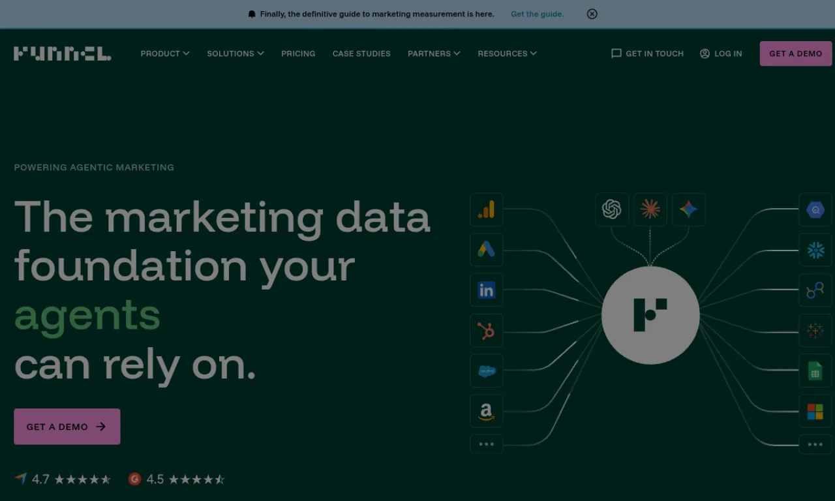
Task: Select the Google Ads icon tile
Action: (x=486, y=250)
